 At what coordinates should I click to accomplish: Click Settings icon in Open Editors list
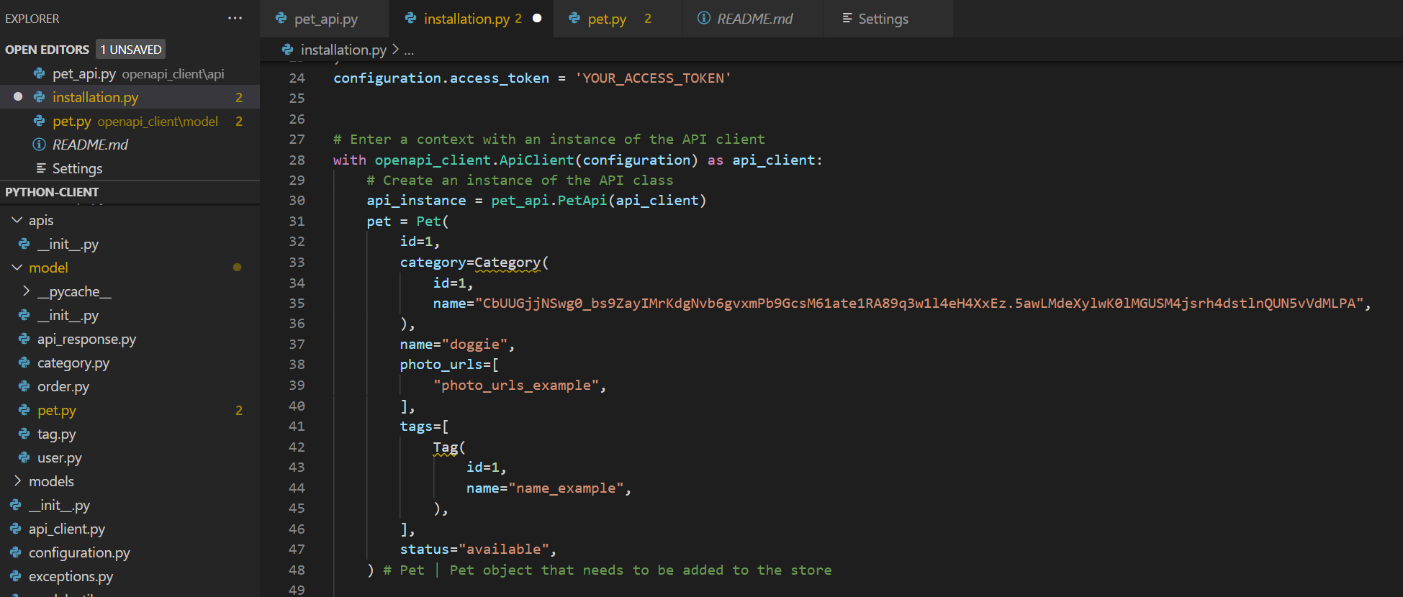(41, 168)
